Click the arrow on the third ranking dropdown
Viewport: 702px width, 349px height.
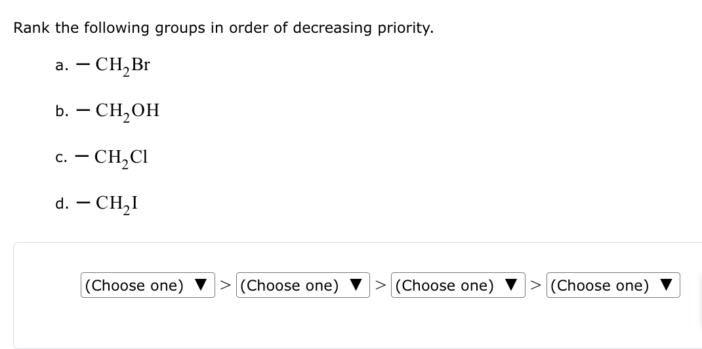(512, 285)
